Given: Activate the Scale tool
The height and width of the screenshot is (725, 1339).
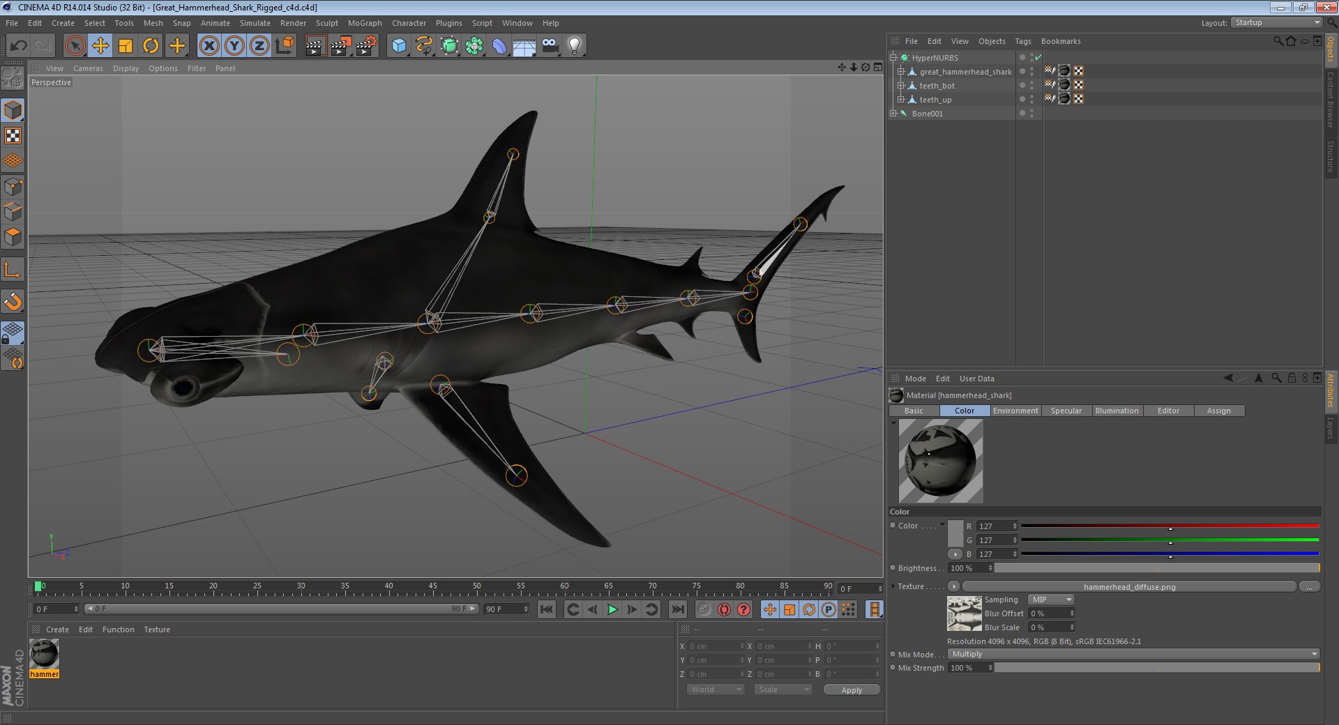Looking at the screenshot, I should 126,46.
